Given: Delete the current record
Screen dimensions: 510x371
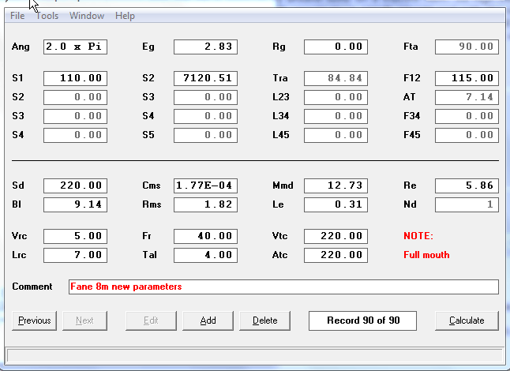Looking at the screenshot, I should click(x=264, y=320).
